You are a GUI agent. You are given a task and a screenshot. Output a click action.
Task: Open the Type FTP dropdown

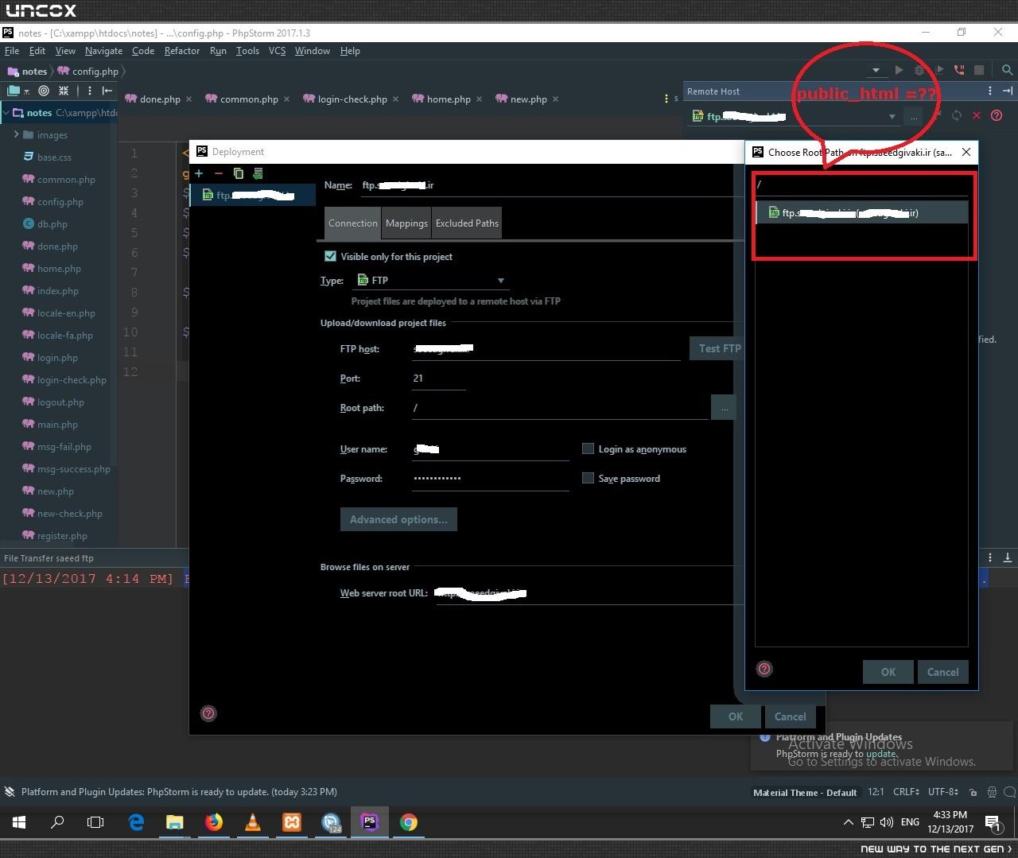pyautogui.click(x=431, y=280)
